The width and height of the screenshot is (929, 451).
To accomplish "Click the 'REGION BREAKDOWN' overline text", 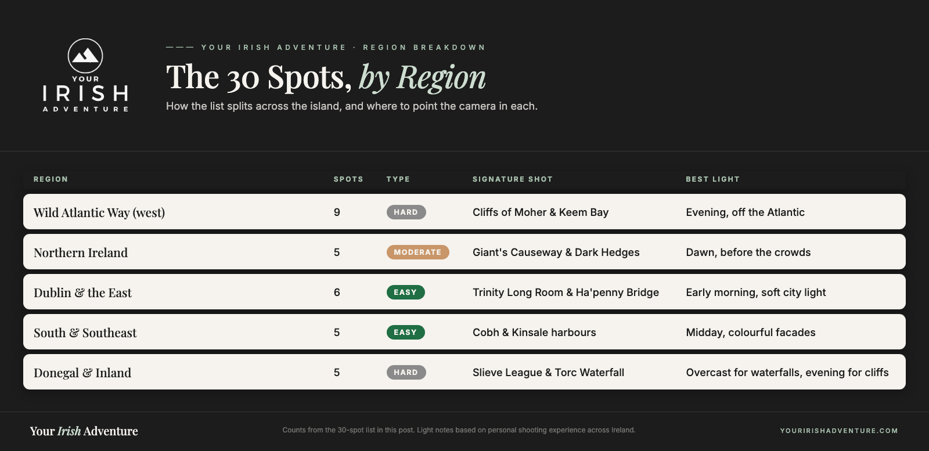I will pyautogui.click(x=424, y=48).
